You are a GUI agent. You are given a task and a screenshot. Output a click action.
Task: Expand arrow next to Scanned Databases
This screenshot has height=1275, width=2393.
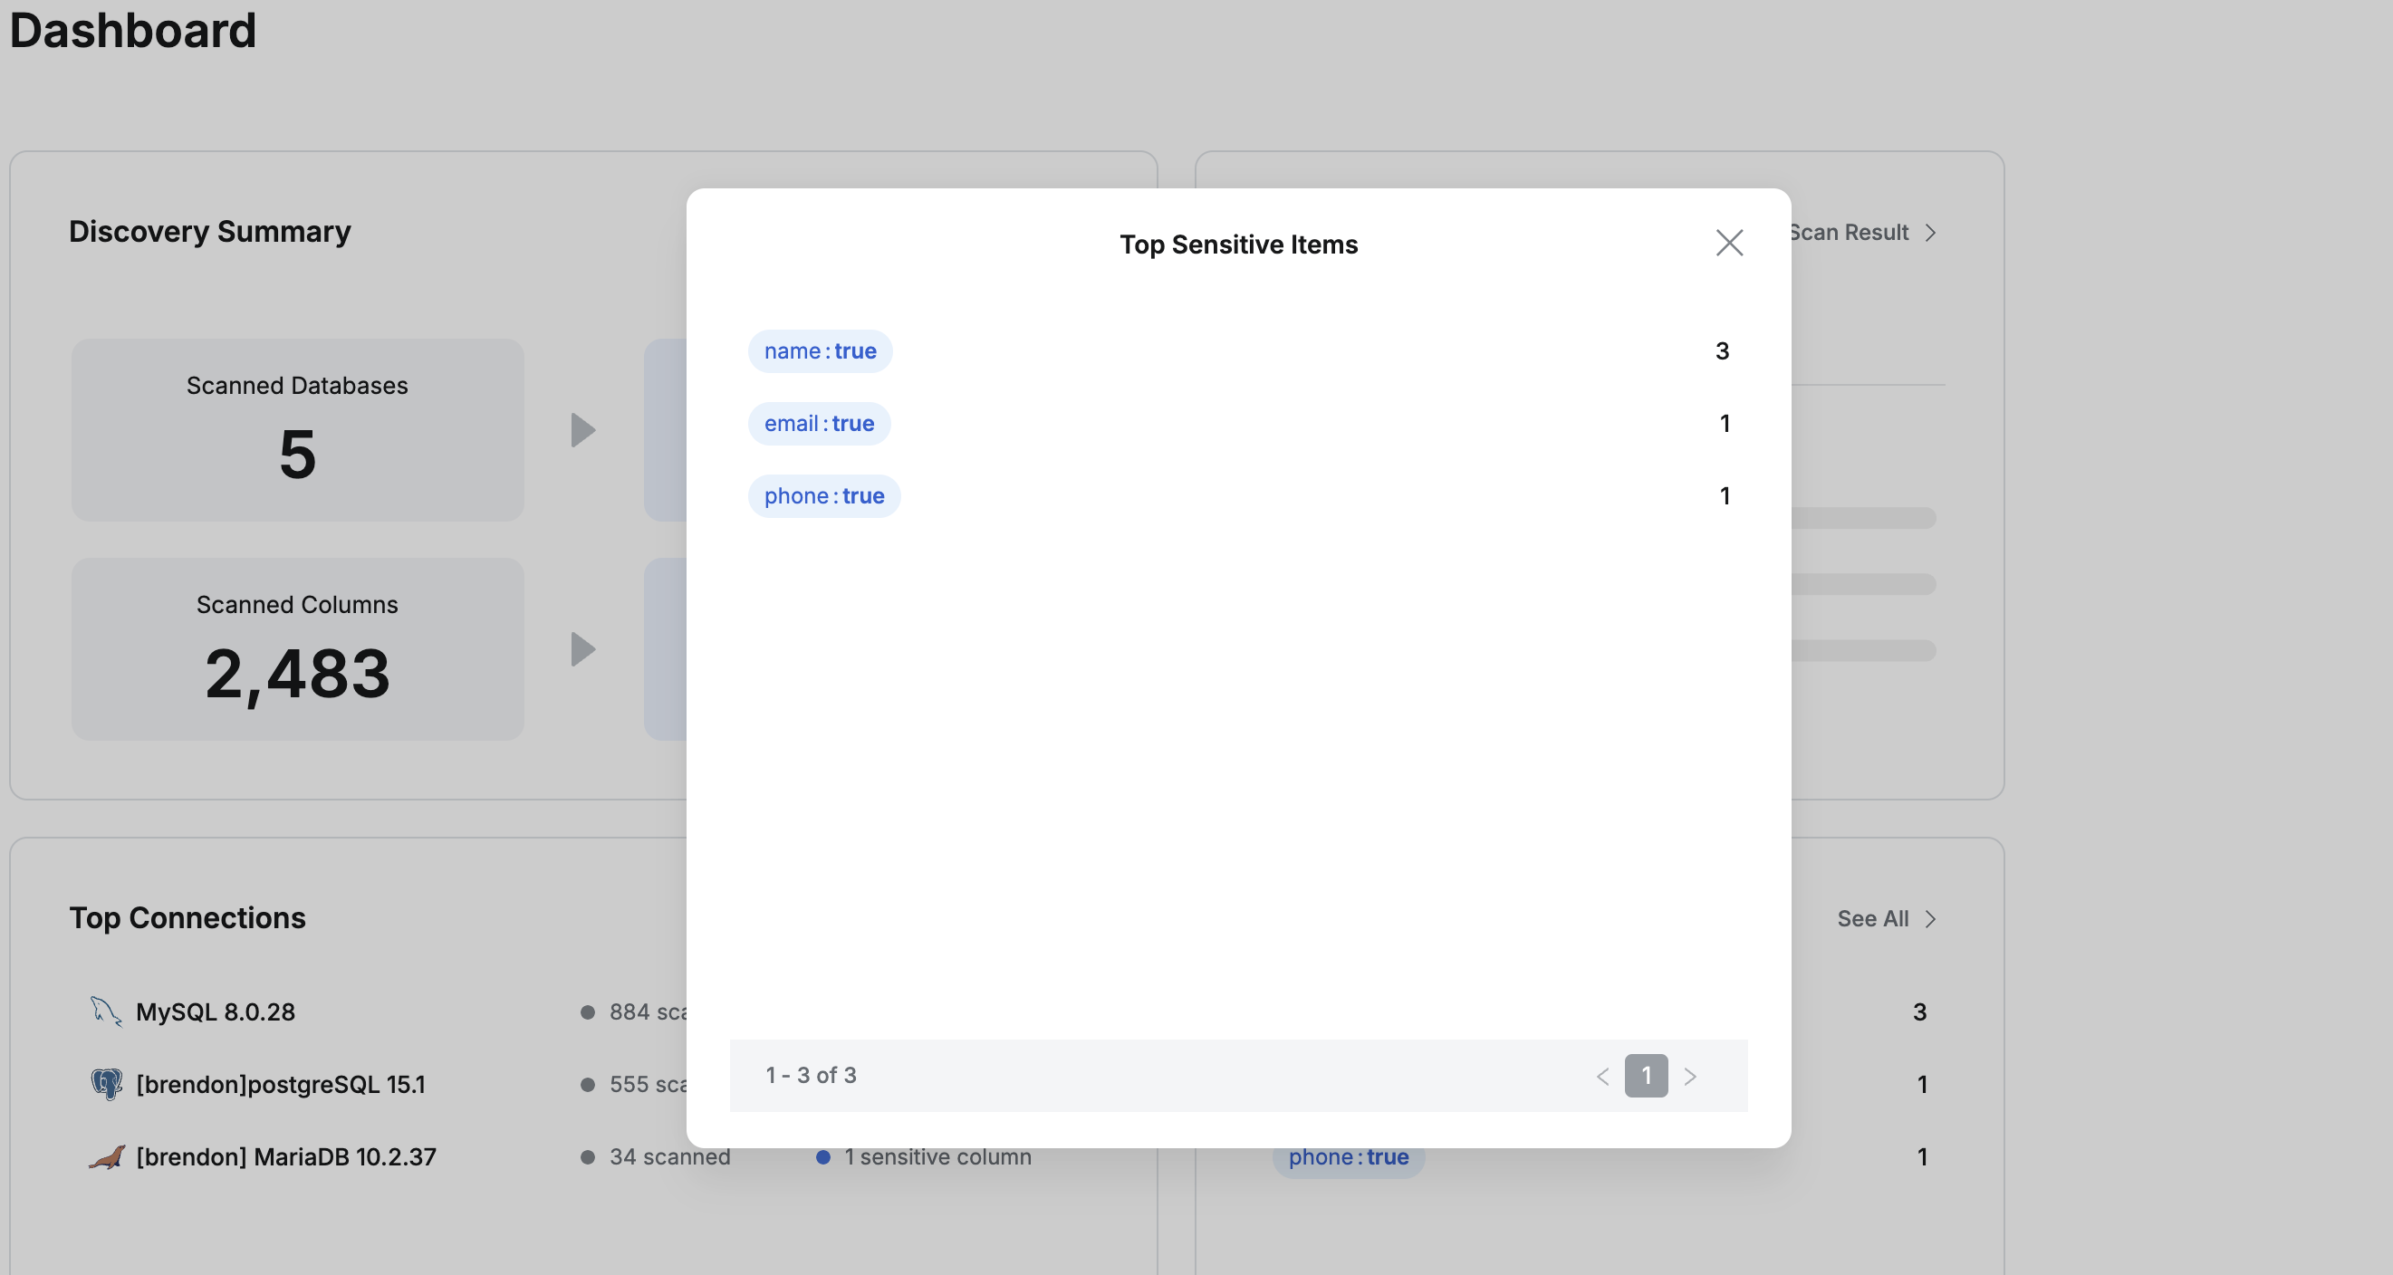coord(582,430)
